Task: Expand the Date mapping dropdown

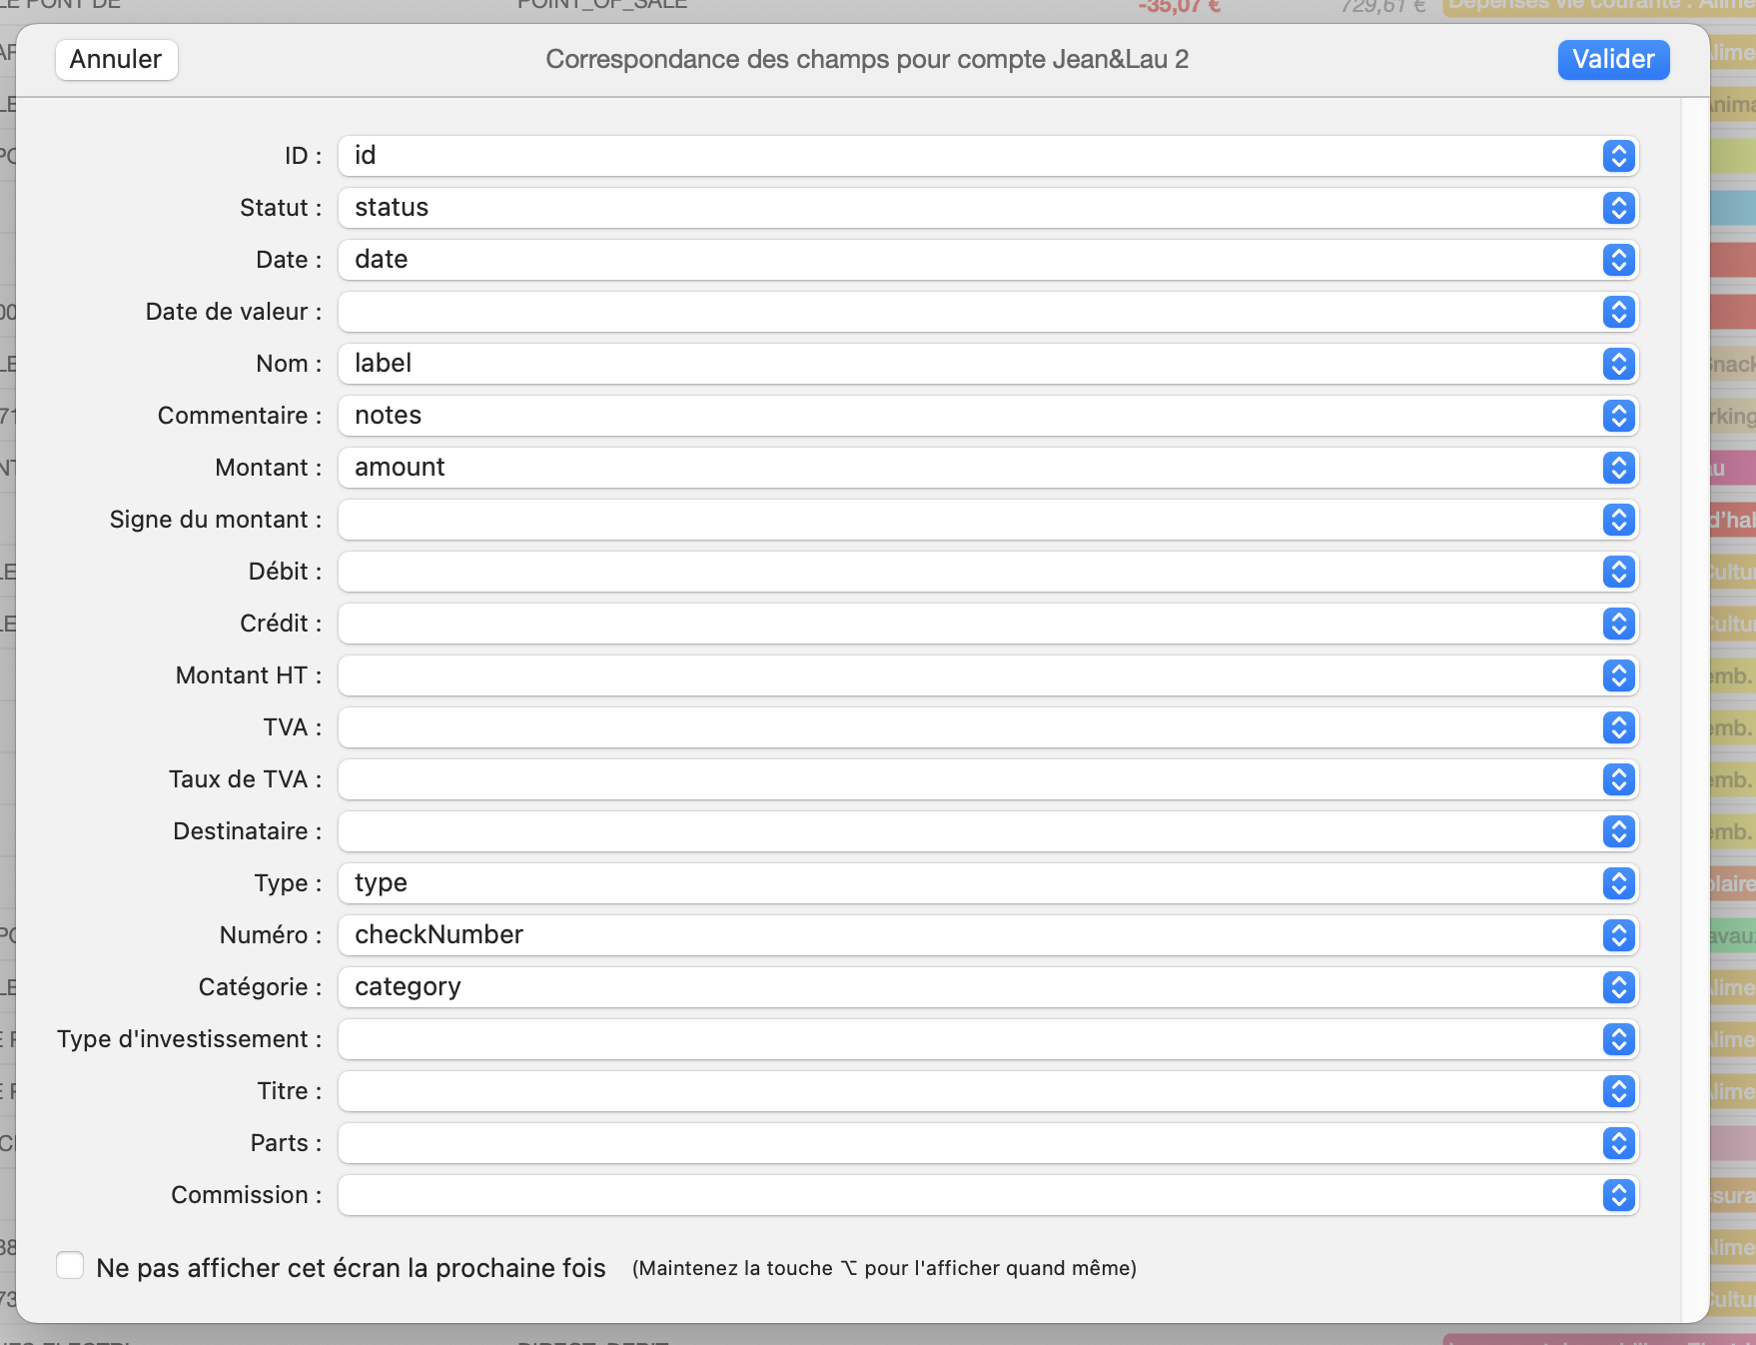Action: point(987,260)
